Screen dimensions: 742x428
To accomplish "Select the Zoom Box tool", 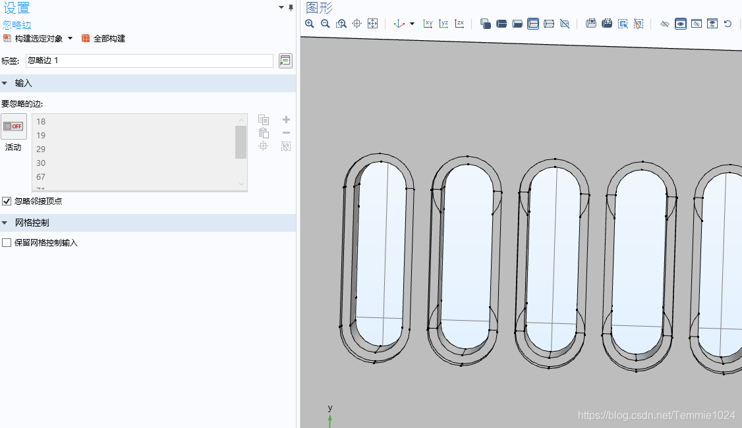I will click(341, 24).
